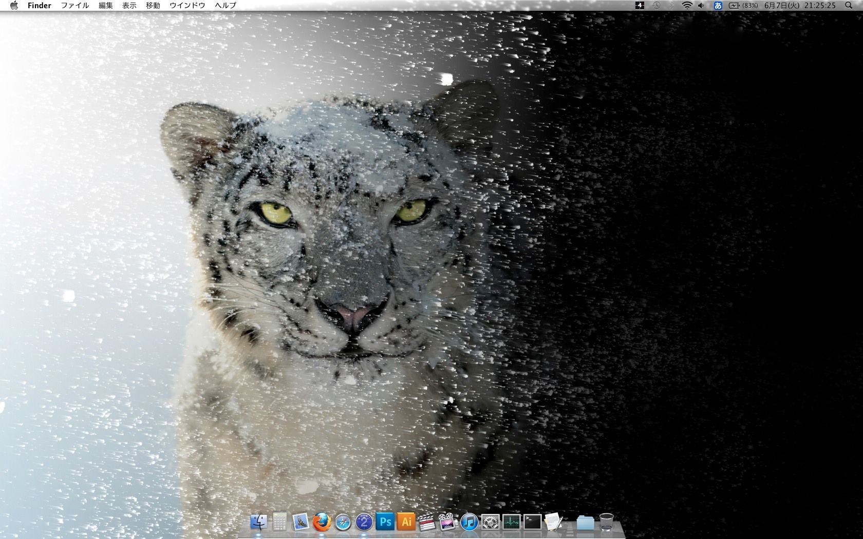
Task: Open the Wi-Fi status menu
Action: pyautogui.click(x=687, y=5)
